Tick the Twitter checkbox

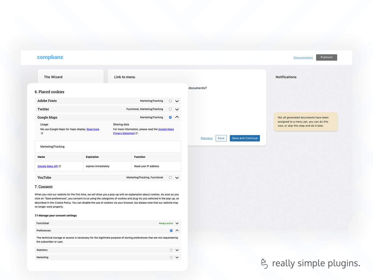(170, 109)
